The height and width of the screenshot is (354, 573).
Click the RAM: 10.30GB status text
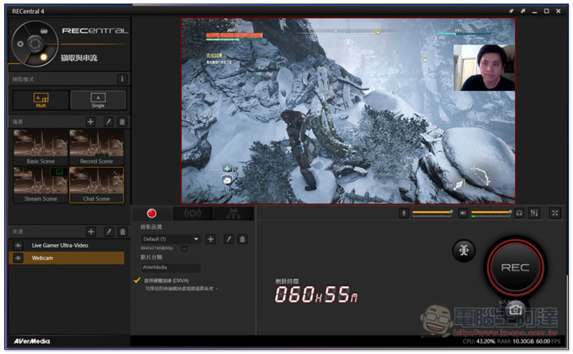[515, 341]
